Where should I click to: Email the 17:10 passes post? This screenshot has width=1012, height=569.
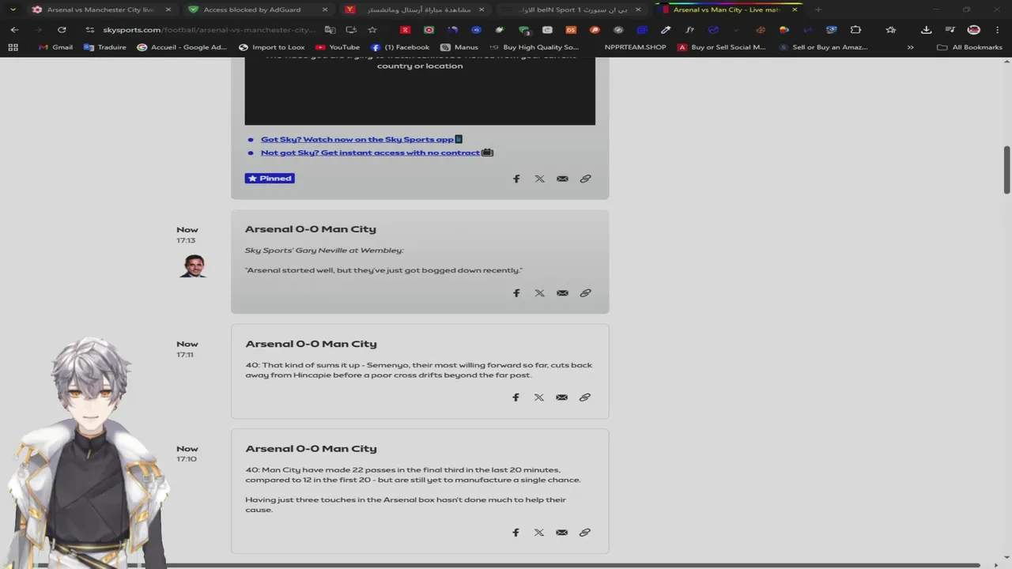tap(561, 533)
